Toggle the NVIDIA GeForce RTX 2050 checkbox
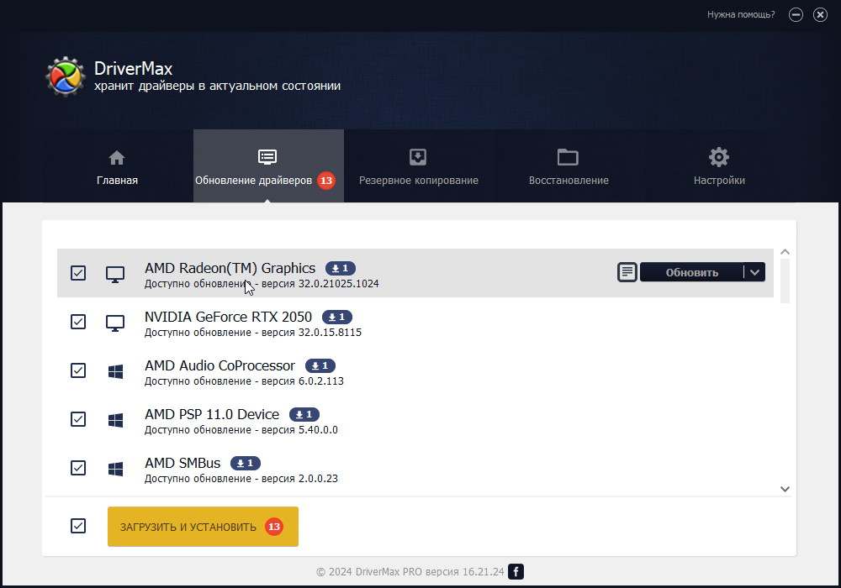Image resolution: width=841 pixels, height=588 pixels. [78, 322]
